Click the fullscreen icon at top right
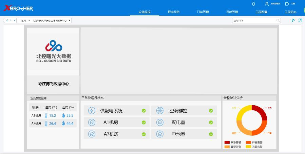 click(x=300, y=20)
